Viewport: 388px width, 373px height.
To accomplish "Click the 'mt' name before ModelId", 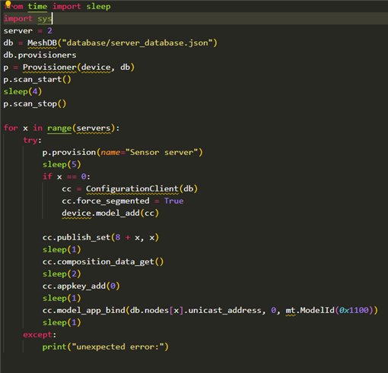I will tap(291, 310).
